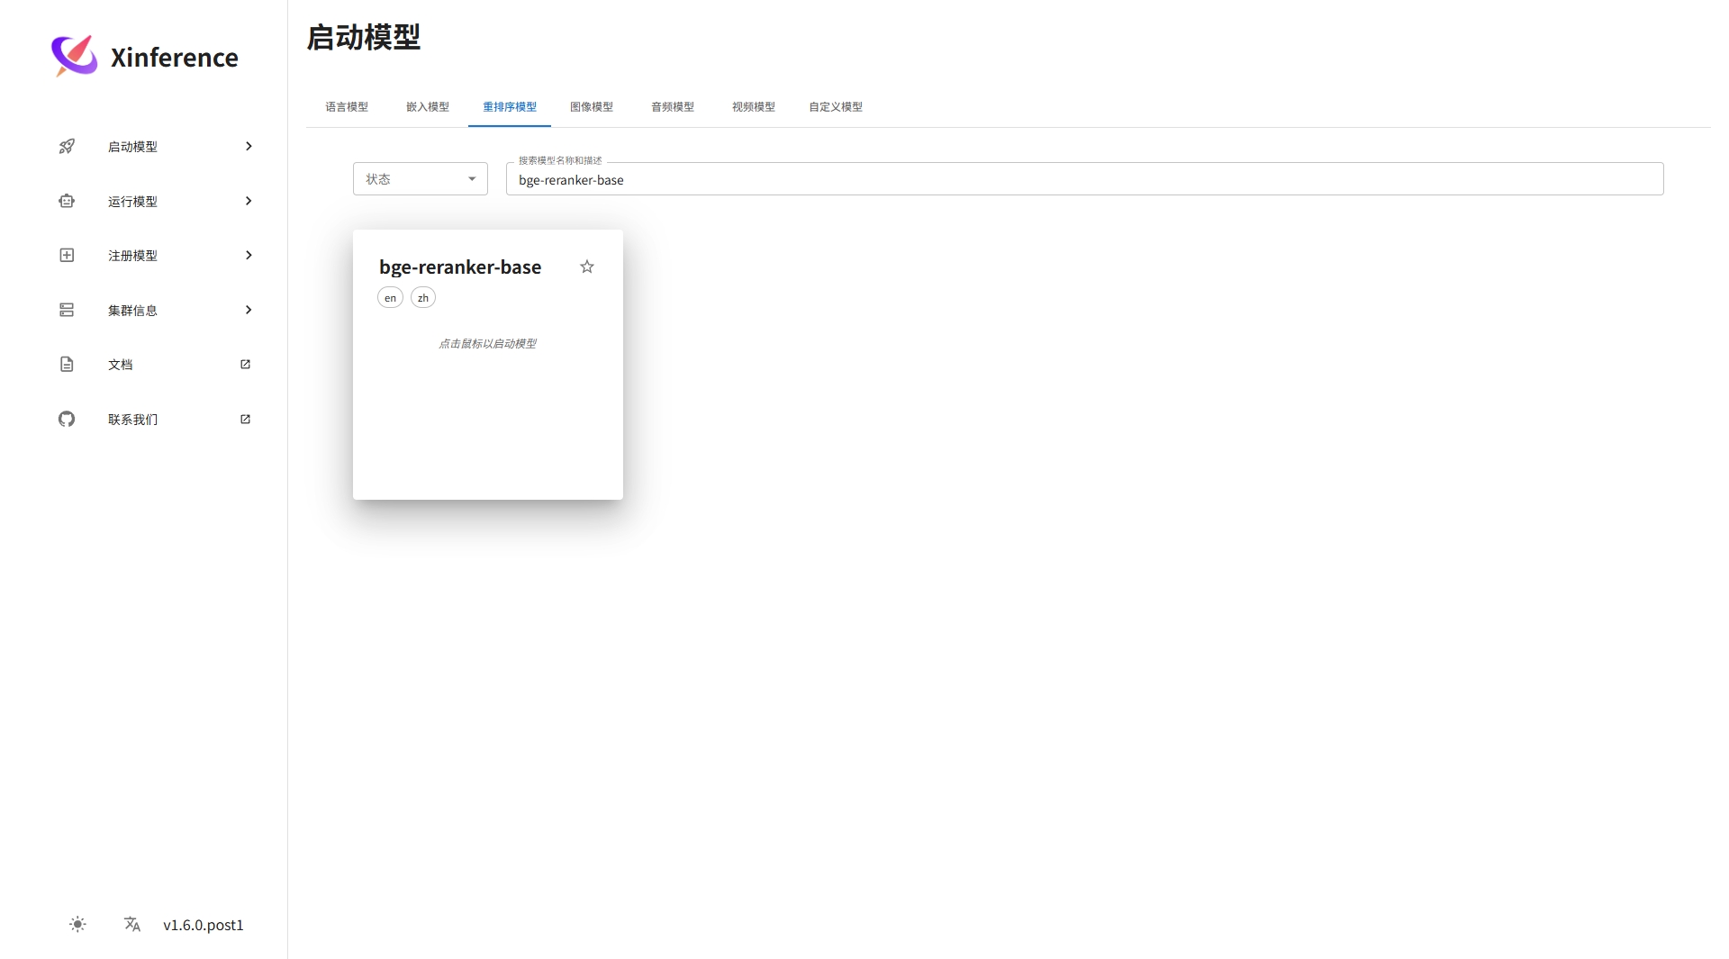Click the plus-box icon for 注册模型
Screen dimensions: 1729x959
[x=67, y=255]
